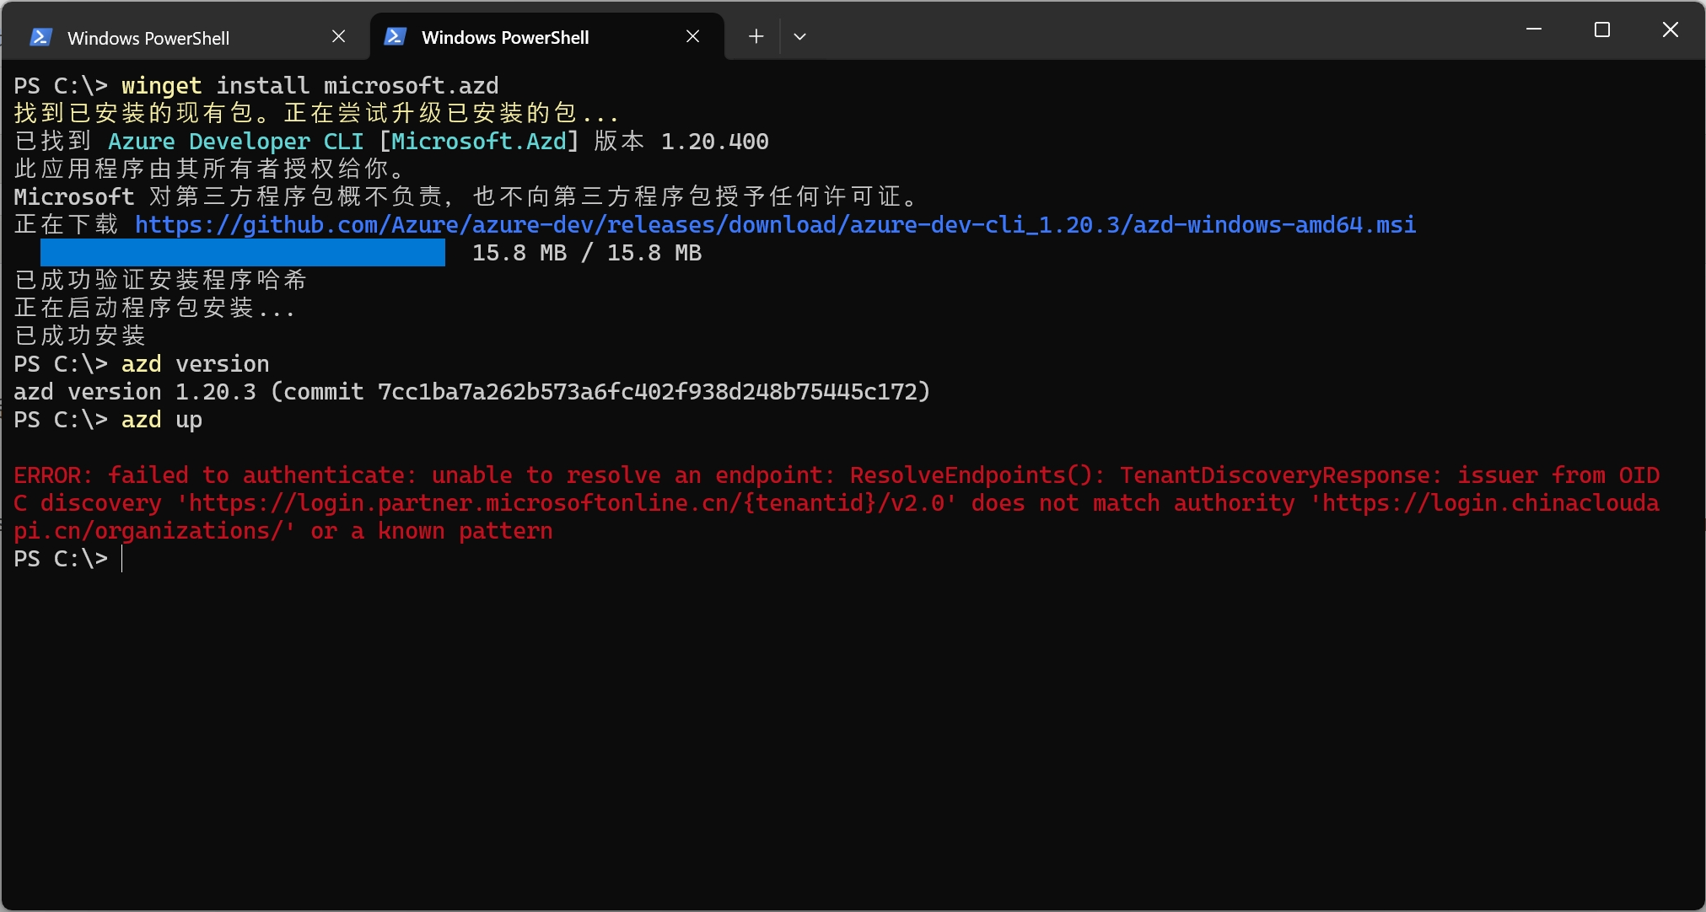Close the Windows Terminal window
This screenshot has width=1706, height=912.
tap(1670, 30)
